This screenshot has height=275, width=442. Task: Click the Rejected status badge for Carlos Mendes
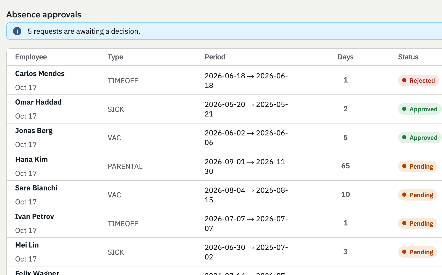pos(418,80)
